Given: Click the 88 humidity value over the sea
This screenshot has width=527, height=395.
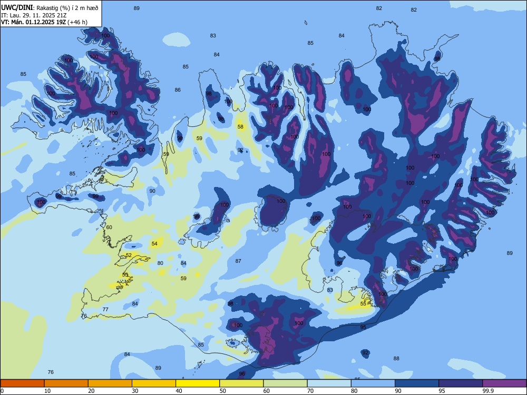Looking at the screenshot, I should pos(397,359).
